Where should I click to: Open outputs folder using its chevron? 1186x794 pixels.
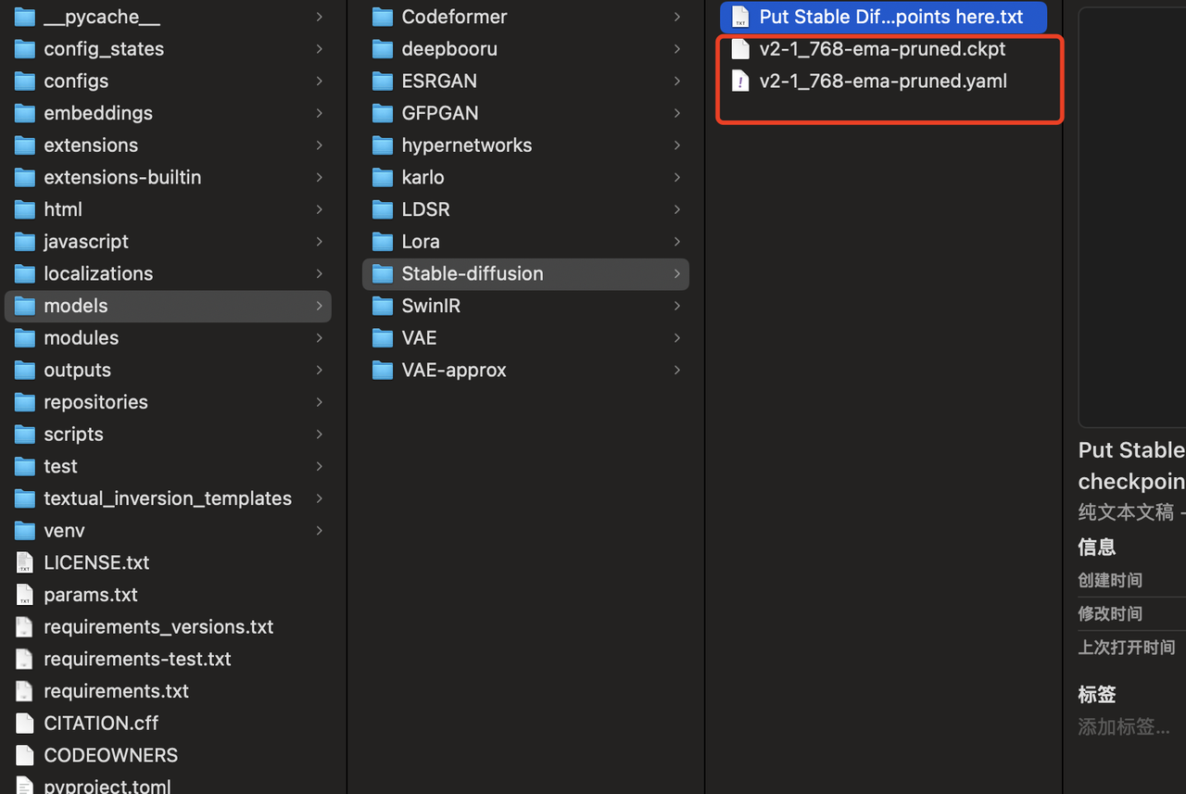(320, 370)
